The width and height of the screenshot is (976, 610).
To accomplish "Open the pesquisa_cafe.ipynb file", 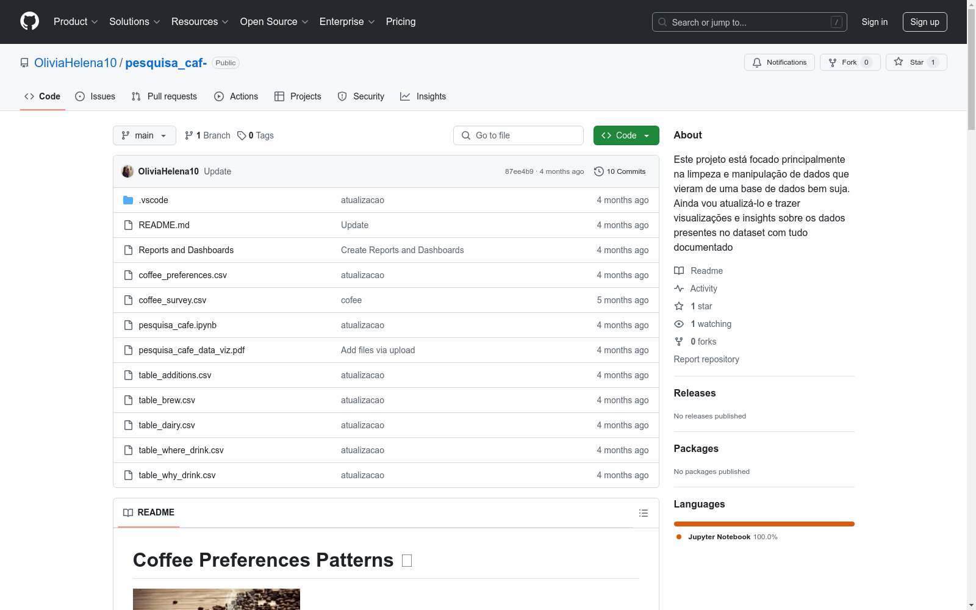I will (178, 325).
